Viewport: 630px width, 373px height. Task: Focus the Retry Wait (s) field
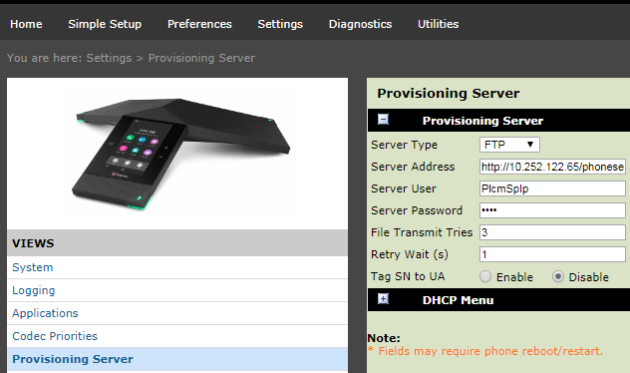click(552, 254)
